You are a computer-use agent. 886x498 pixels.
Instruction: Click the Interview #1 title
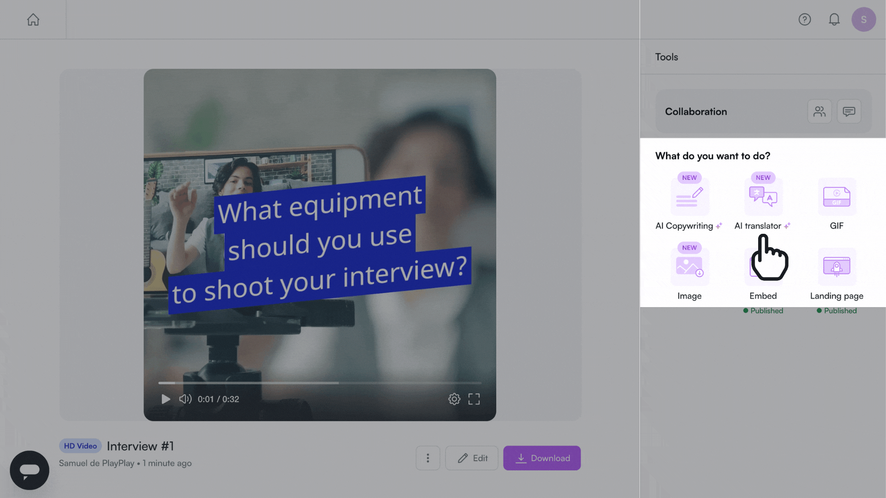tap(140, 446)
